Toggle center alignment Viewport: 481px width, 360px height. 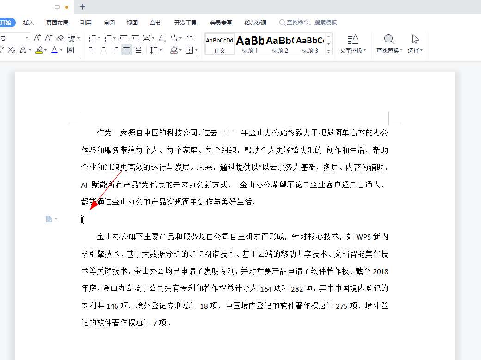[104, 50]
